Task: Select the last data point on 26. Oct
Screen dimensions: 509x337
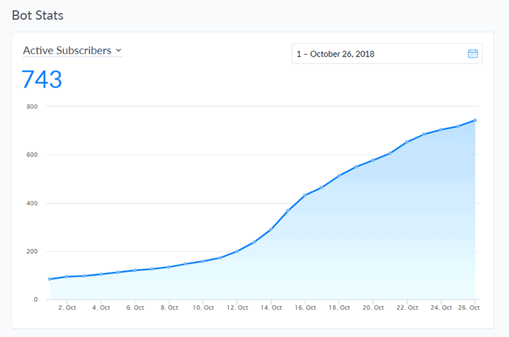Action: [x=475, y=120]
